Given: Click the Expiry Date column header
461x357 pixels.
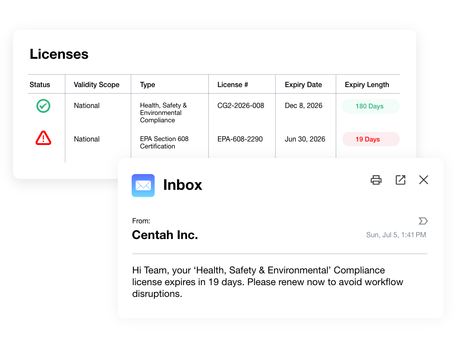Looking at the screenshot, I should tap(303, 85).
